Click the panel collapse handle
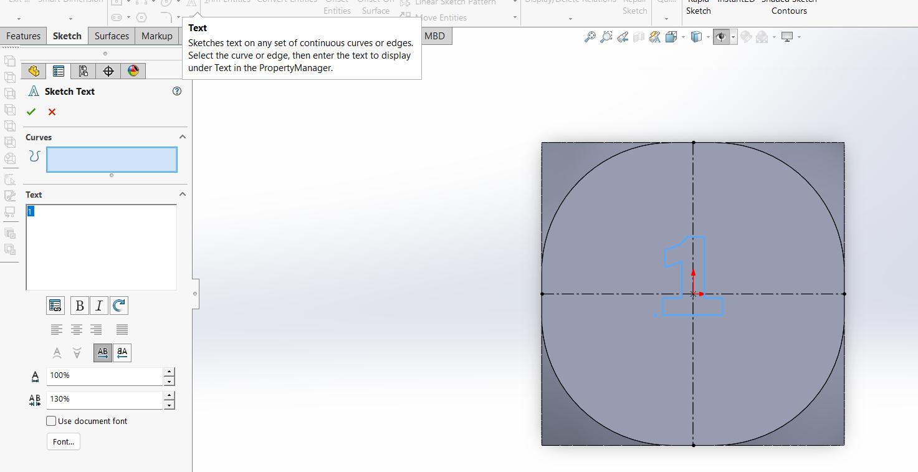Image resolution: width=918 pixels, height=472 pixels. point(195,293)
